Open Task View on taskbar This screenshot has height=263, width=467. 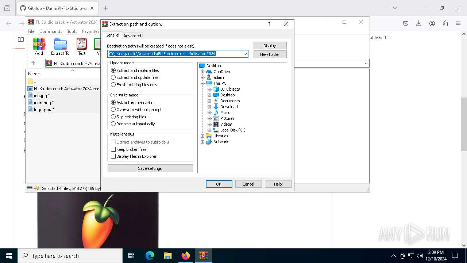coord(131,256)
